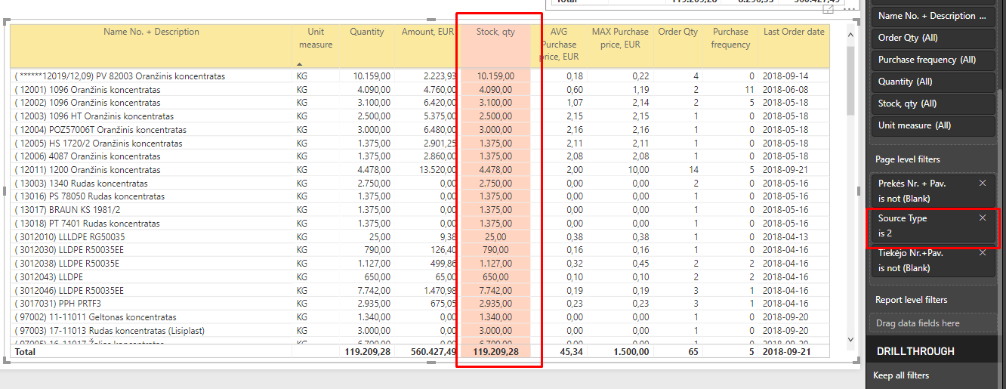Image resolution: width=1006 pixels, height=389 pixels.
Task: Click the table vertical scrollbar thumb
Action: point(850,79)
